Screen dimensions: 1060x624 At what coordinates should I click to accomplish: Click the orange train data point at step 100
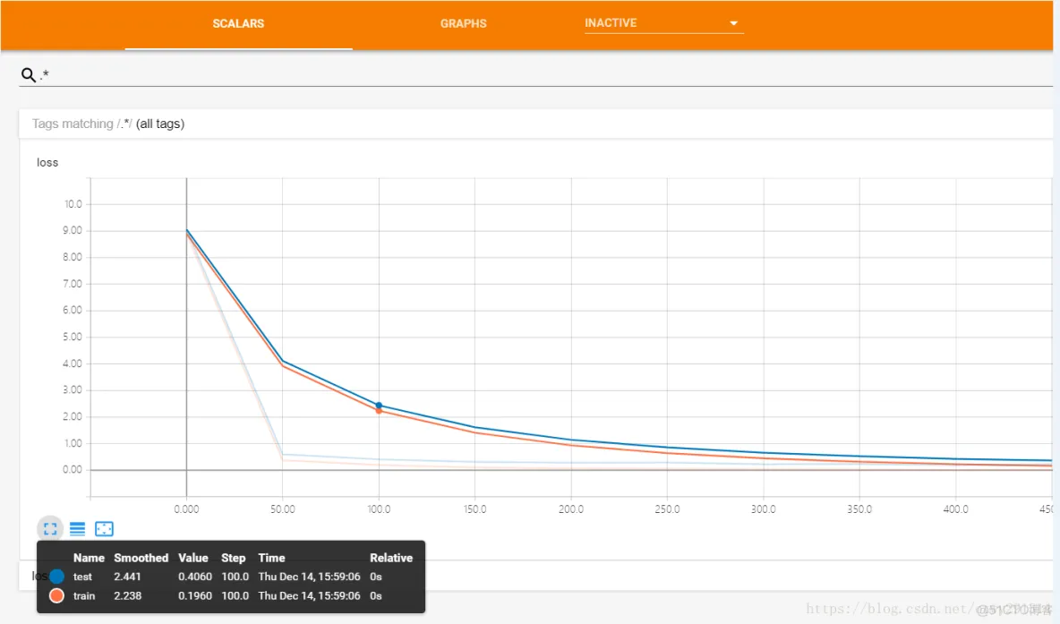(x=379, y=411)
